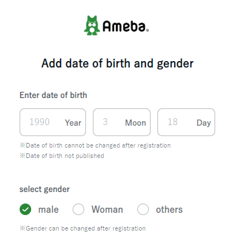Click the "Woman" gender label text
Image resolution: width=229 pixels, height=241 pixels.
[x=107, y=209]
